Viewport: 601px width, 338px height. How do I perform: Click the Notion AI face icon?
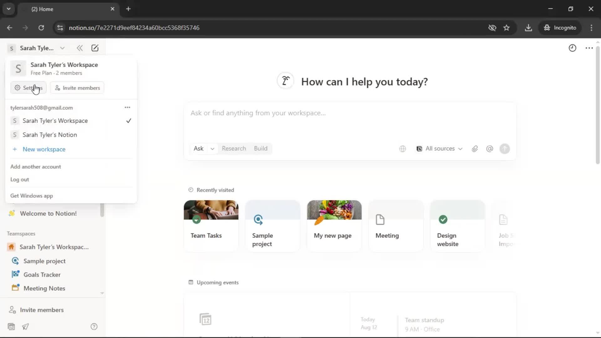coord(285,81)
